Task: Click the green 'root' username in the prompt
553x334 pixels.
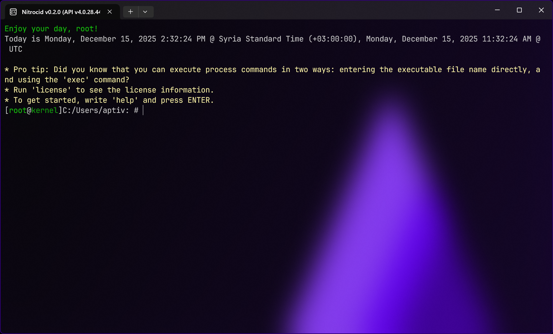Action: coord(18,110)
